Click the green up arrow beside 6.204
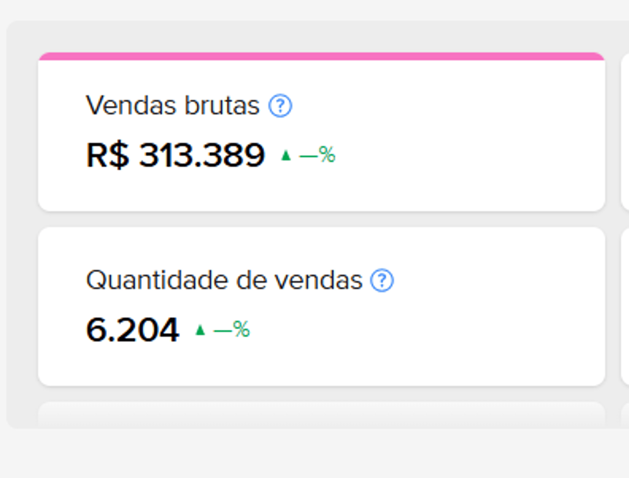The height and width of the screenshot is (478, 629). (x=200, y=330)
